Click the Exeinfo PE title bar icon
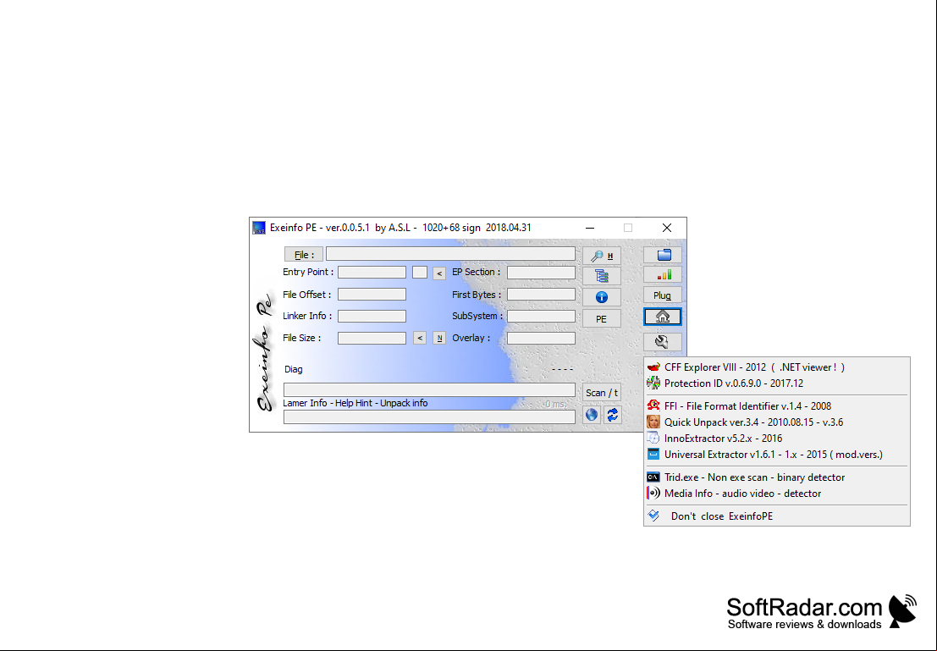The image size is (937, 651). [259, 228]
